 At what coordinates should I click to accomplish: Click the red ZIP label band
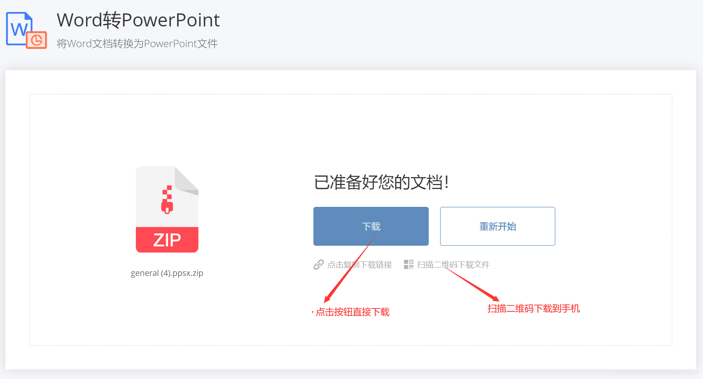(167, 240)
